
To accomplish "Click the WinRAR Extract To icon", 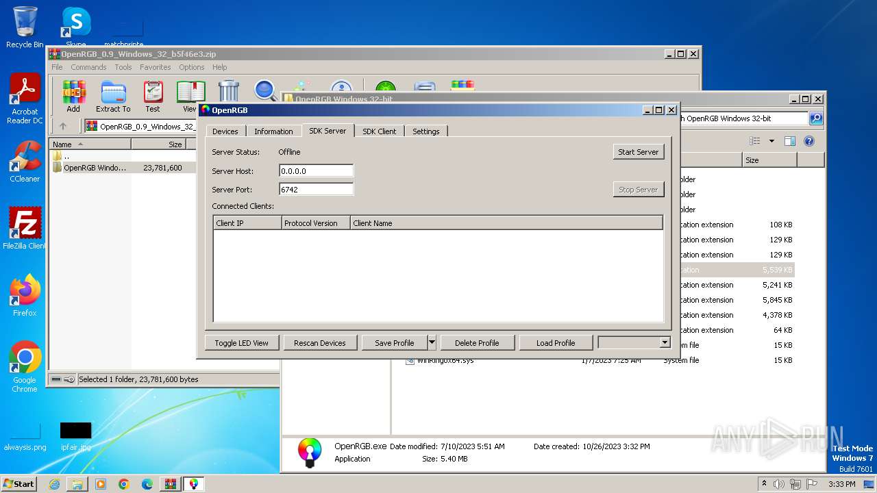I will (113, 97).
